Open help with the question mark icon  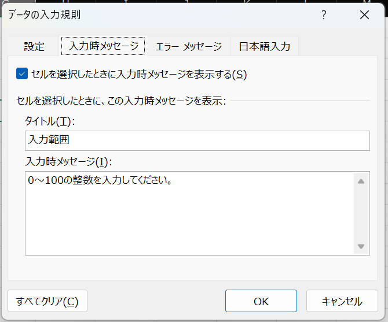324,15
